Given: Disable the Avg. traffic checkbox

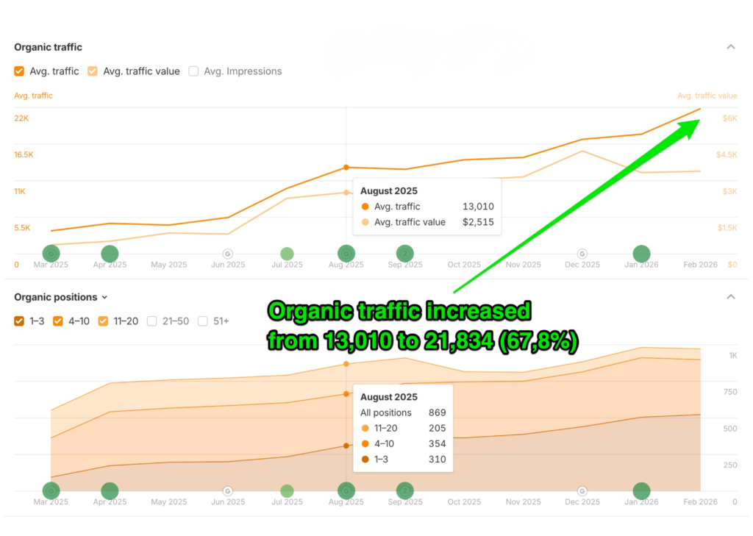Looking at the screenshot, I should coord(18,71).
